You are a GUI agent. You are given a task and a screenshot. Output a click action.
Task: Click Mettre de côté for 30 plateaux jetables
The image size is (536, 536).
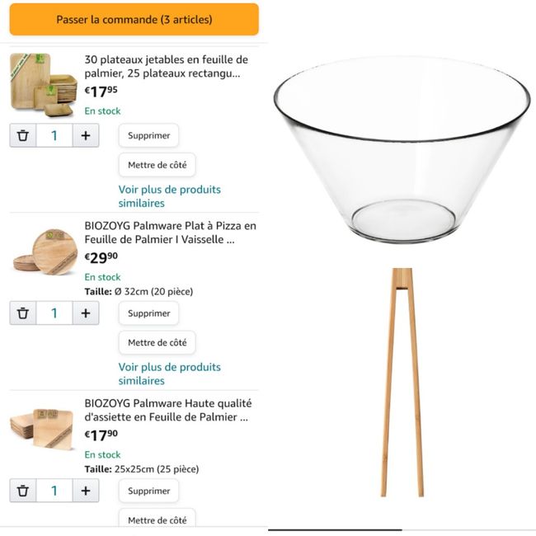pos(157,165)
